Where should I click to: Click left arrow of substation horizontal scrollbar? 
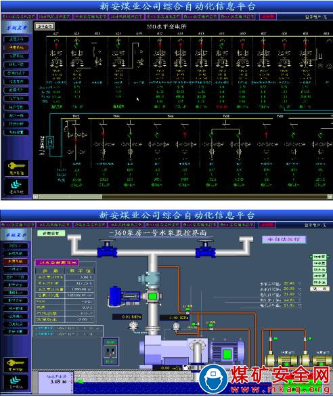36,196
